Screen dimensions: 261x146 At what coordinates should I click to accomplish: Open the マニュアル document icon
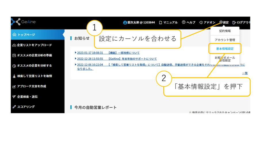tap(161, 22)
